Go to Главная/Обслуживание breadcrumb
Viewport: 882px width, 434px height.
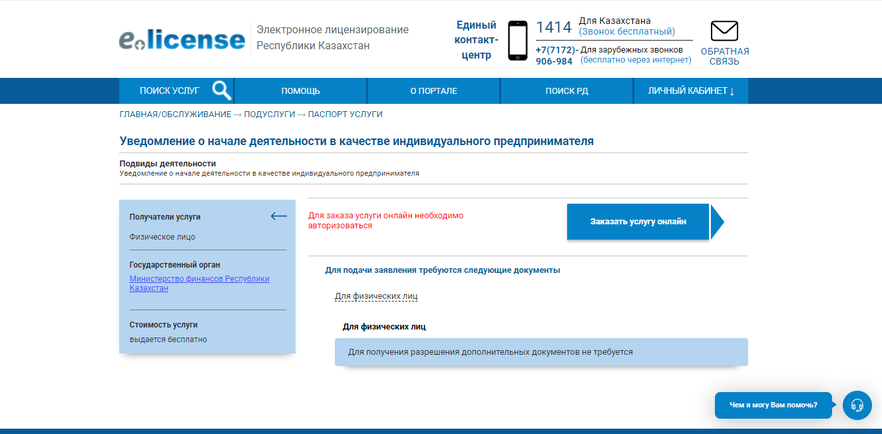click(175, 114)
